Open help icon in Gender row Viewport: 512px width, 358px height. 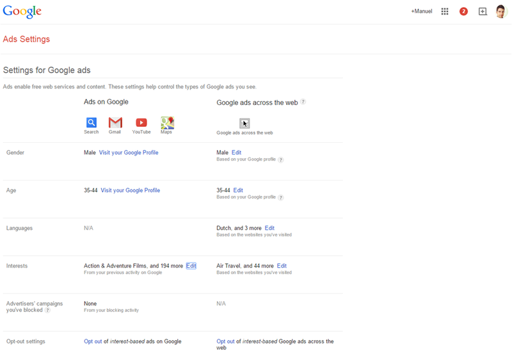(x=281, y=159)
